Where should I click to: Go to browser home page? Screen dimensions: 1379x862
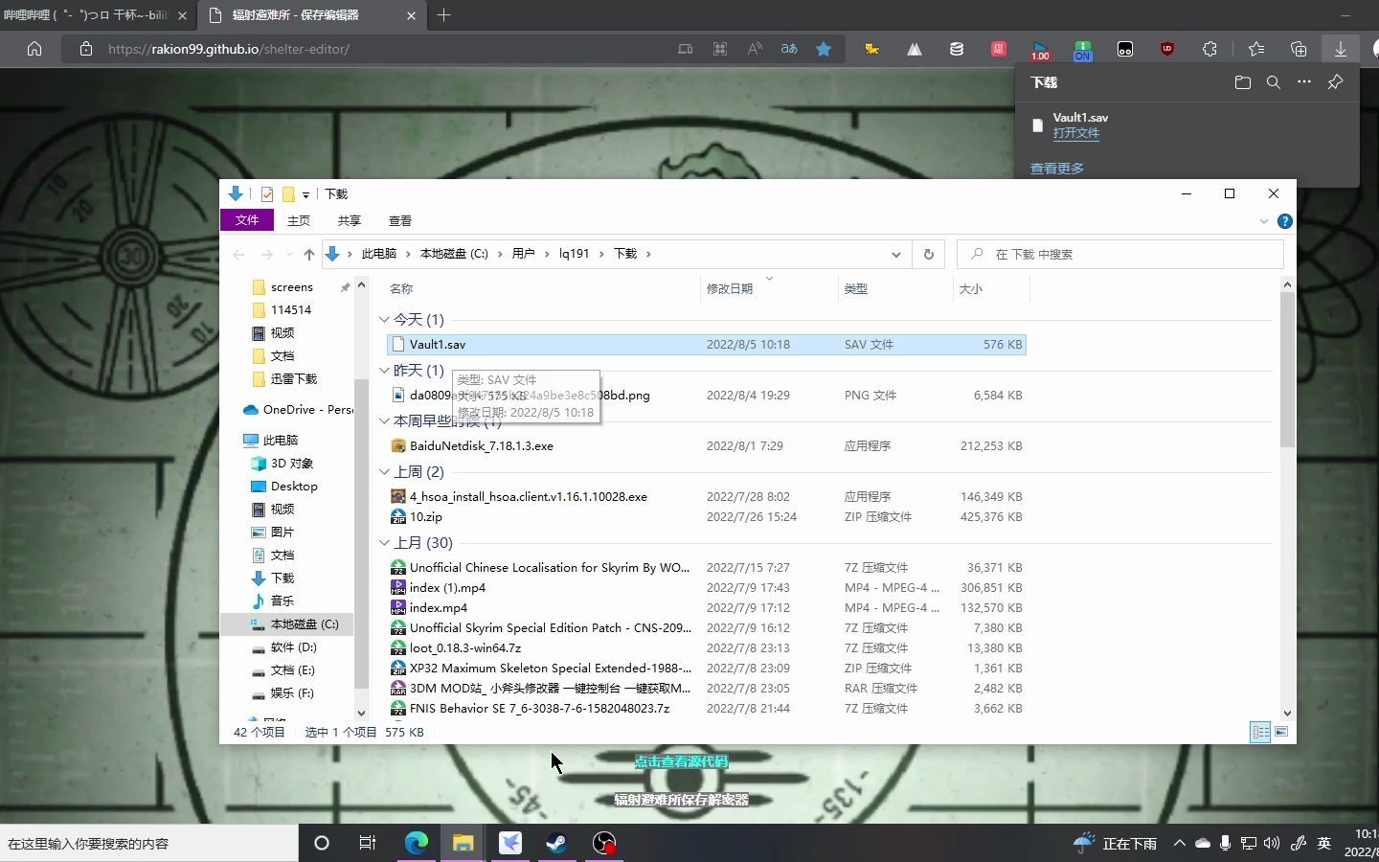click(34, 49)
